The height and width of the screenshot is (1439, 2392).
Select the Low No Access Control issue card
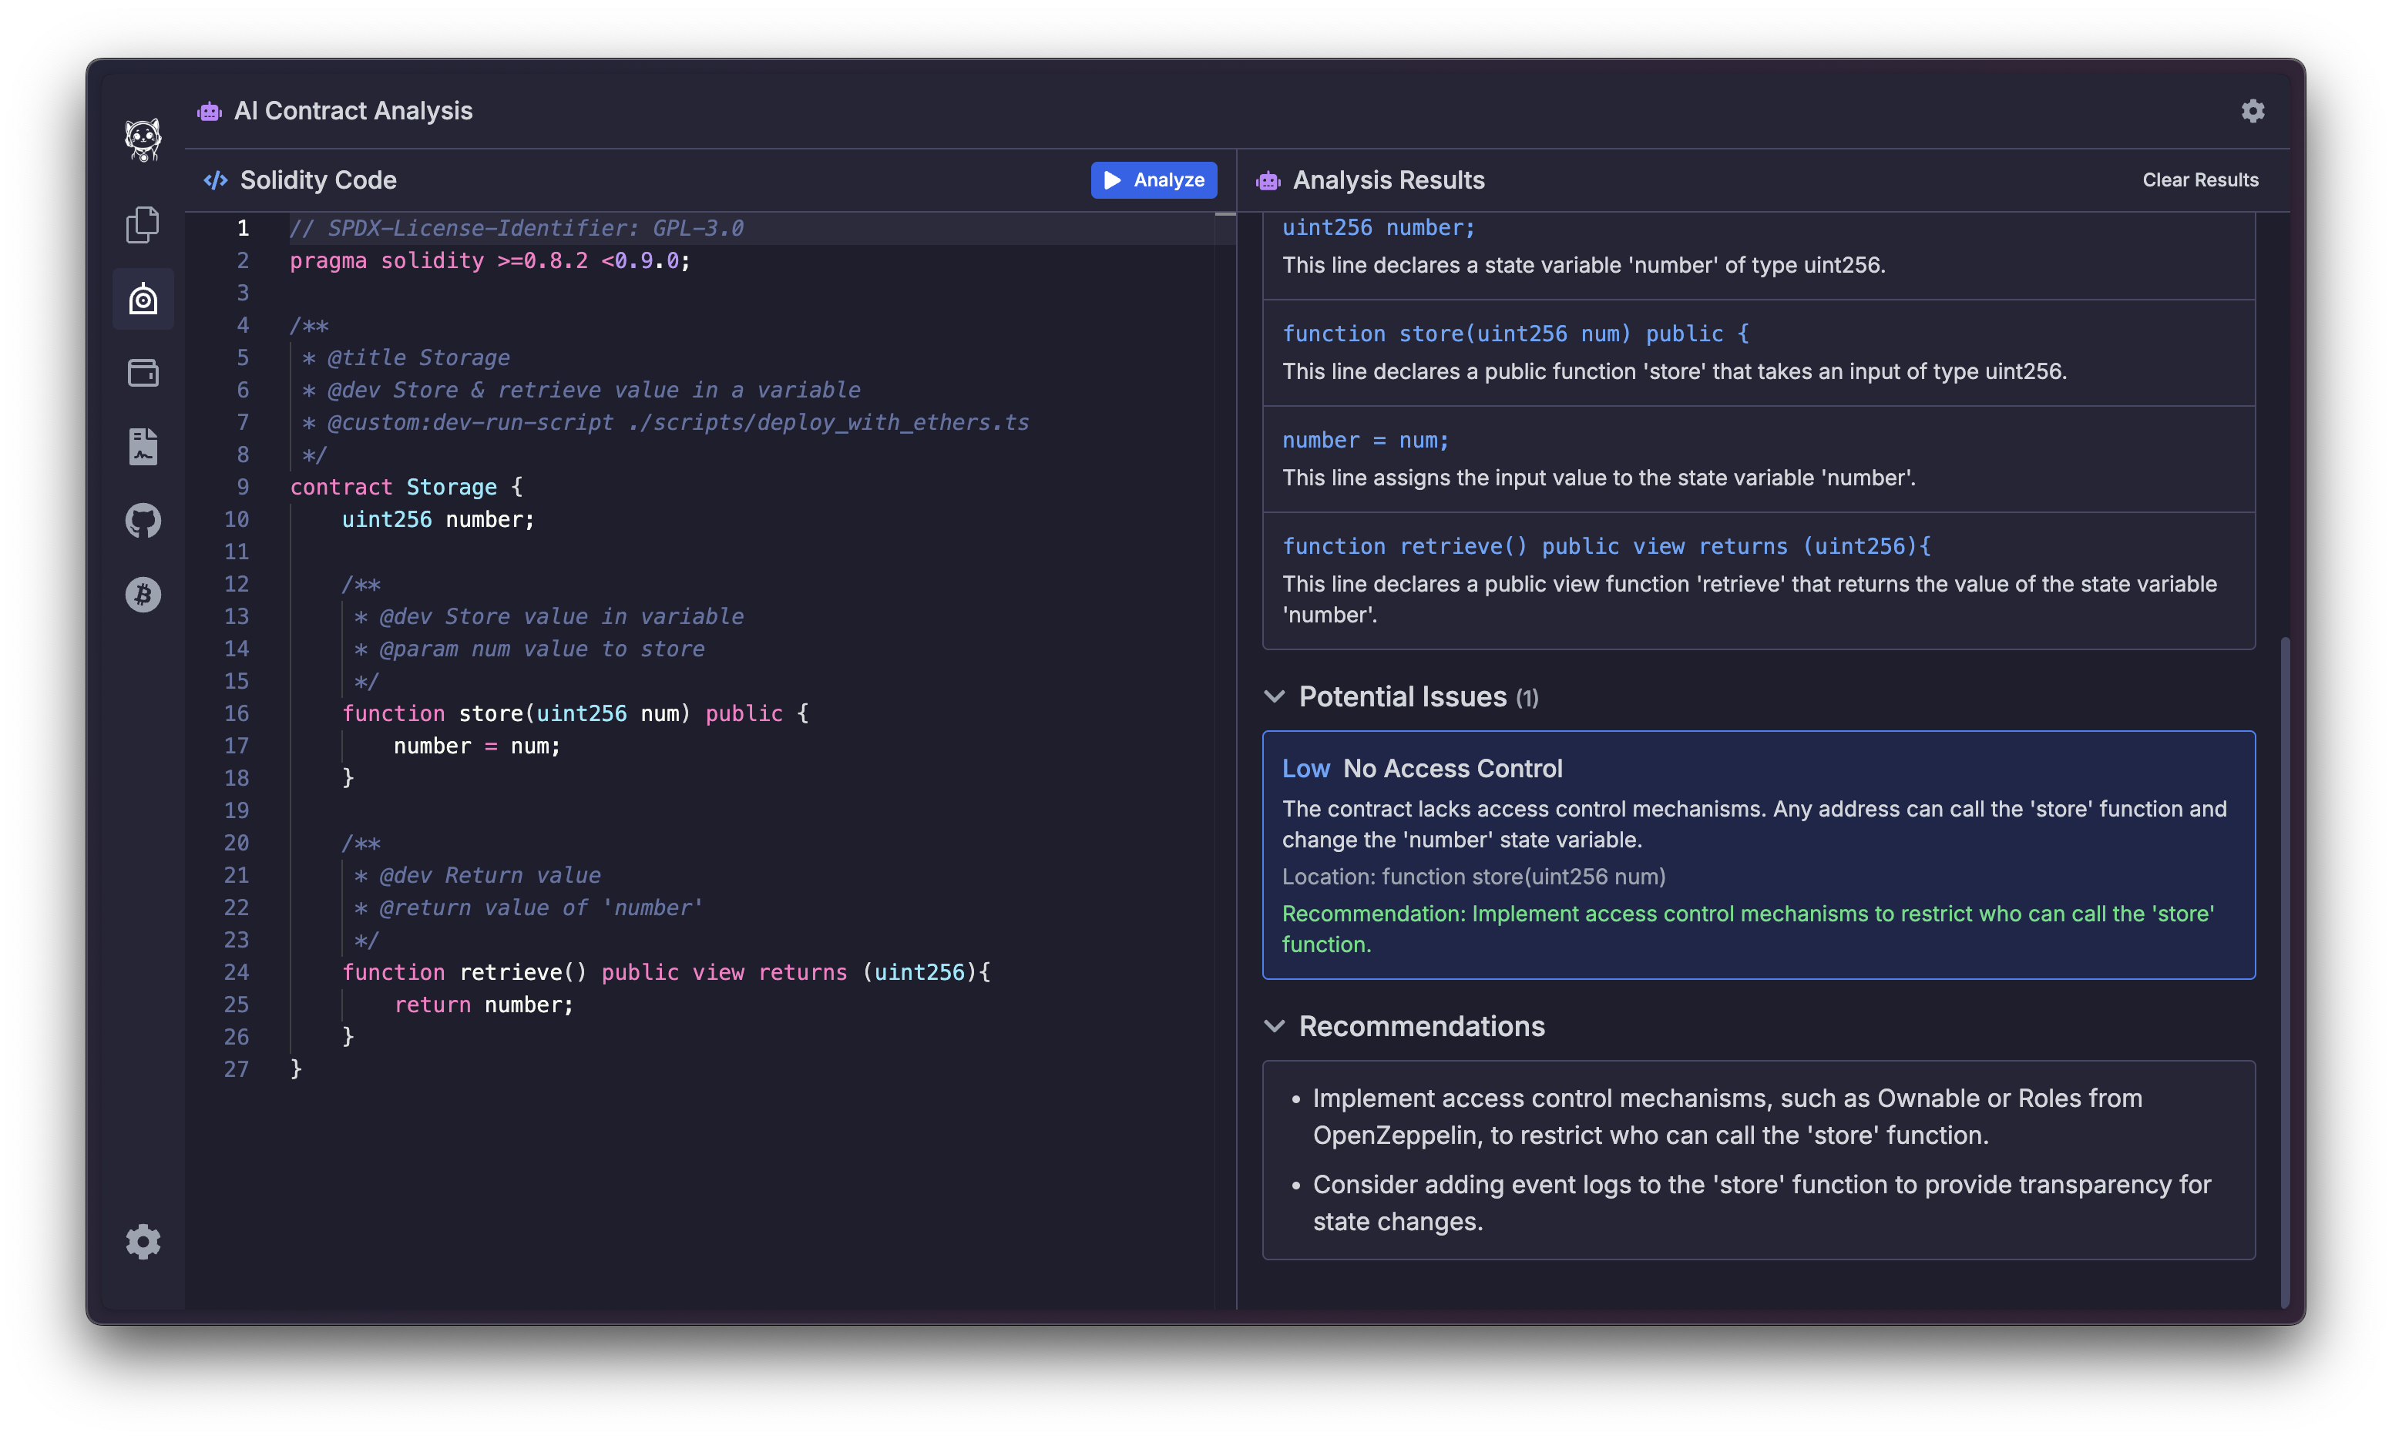pos(1758,854)
